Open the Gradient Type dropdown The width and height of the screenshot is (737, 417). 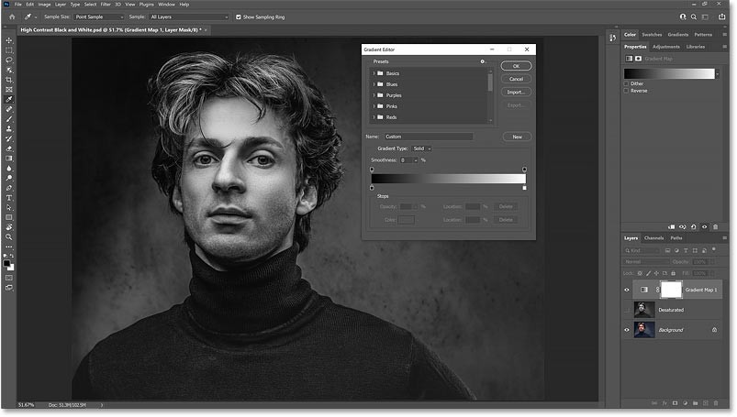(x=422, y=148)
